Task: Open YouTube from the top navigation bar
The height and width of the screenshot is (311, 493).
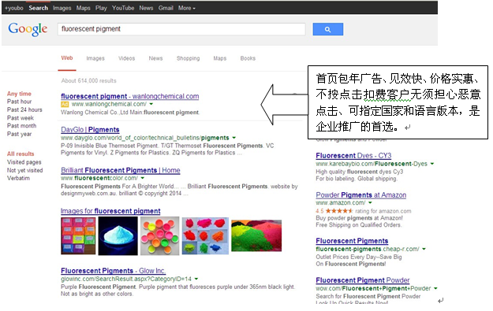Action: 123,8
